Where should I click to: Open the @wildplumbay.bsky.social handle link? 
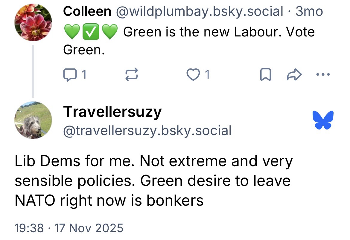[x=199, y=12]
